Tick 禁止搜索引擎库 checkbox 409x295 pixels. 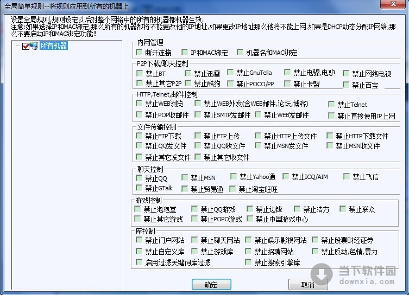(248, 262)
